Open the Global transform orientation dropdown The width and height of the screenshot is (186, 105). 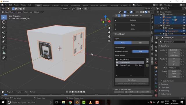pos(65,8)
